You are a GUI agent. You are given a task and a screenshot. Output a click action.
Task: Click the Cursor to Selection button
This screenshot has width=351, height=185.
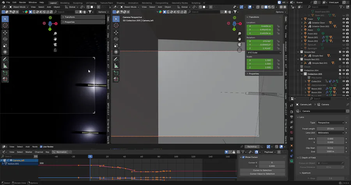262,170
